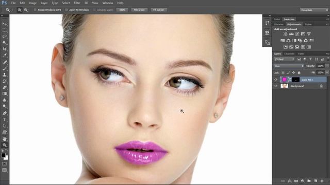330x185 pixels.
Task: Select the Horizontal Type tool
Action: point(5,120)
